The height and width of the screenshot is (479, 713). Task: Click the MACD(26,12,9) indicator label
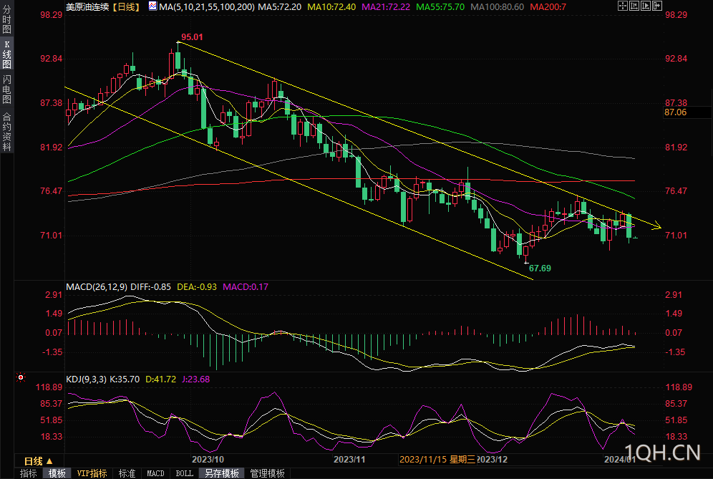[97, 287]
